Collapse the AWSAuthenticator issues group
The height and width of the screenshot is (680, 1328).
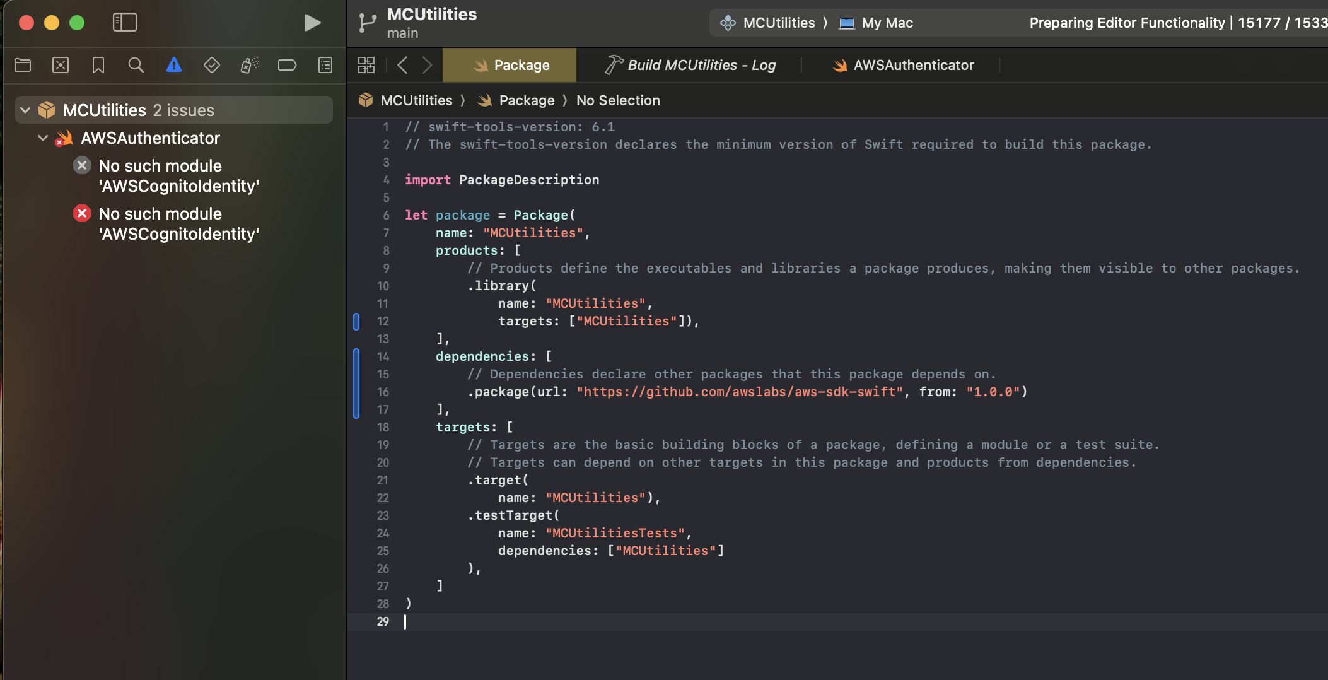[43, 138]
